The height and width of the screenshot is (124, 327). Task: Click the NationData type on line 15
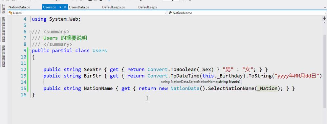pos(185,88)
